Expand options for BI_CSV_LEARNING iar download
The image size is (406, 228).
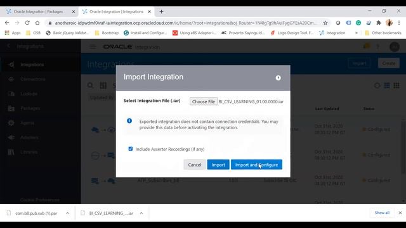point(141,213)
